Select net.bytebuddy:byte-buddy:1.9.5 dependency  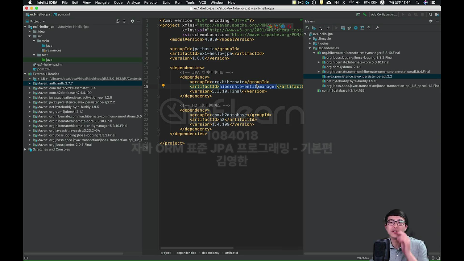[351, 81]
